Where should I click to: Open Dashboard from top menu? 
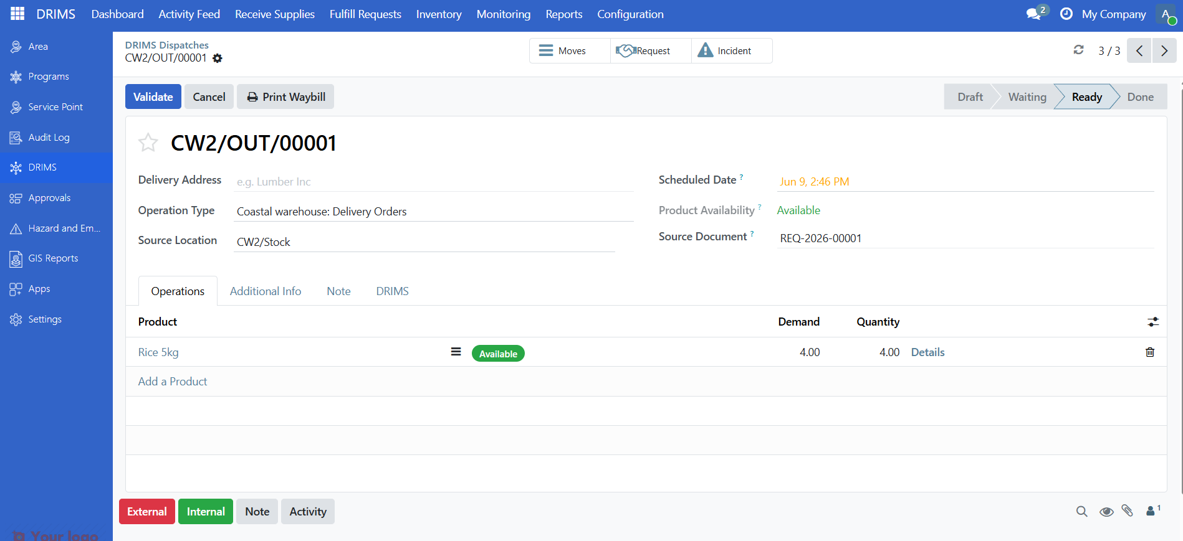click(x=117, y=14)
